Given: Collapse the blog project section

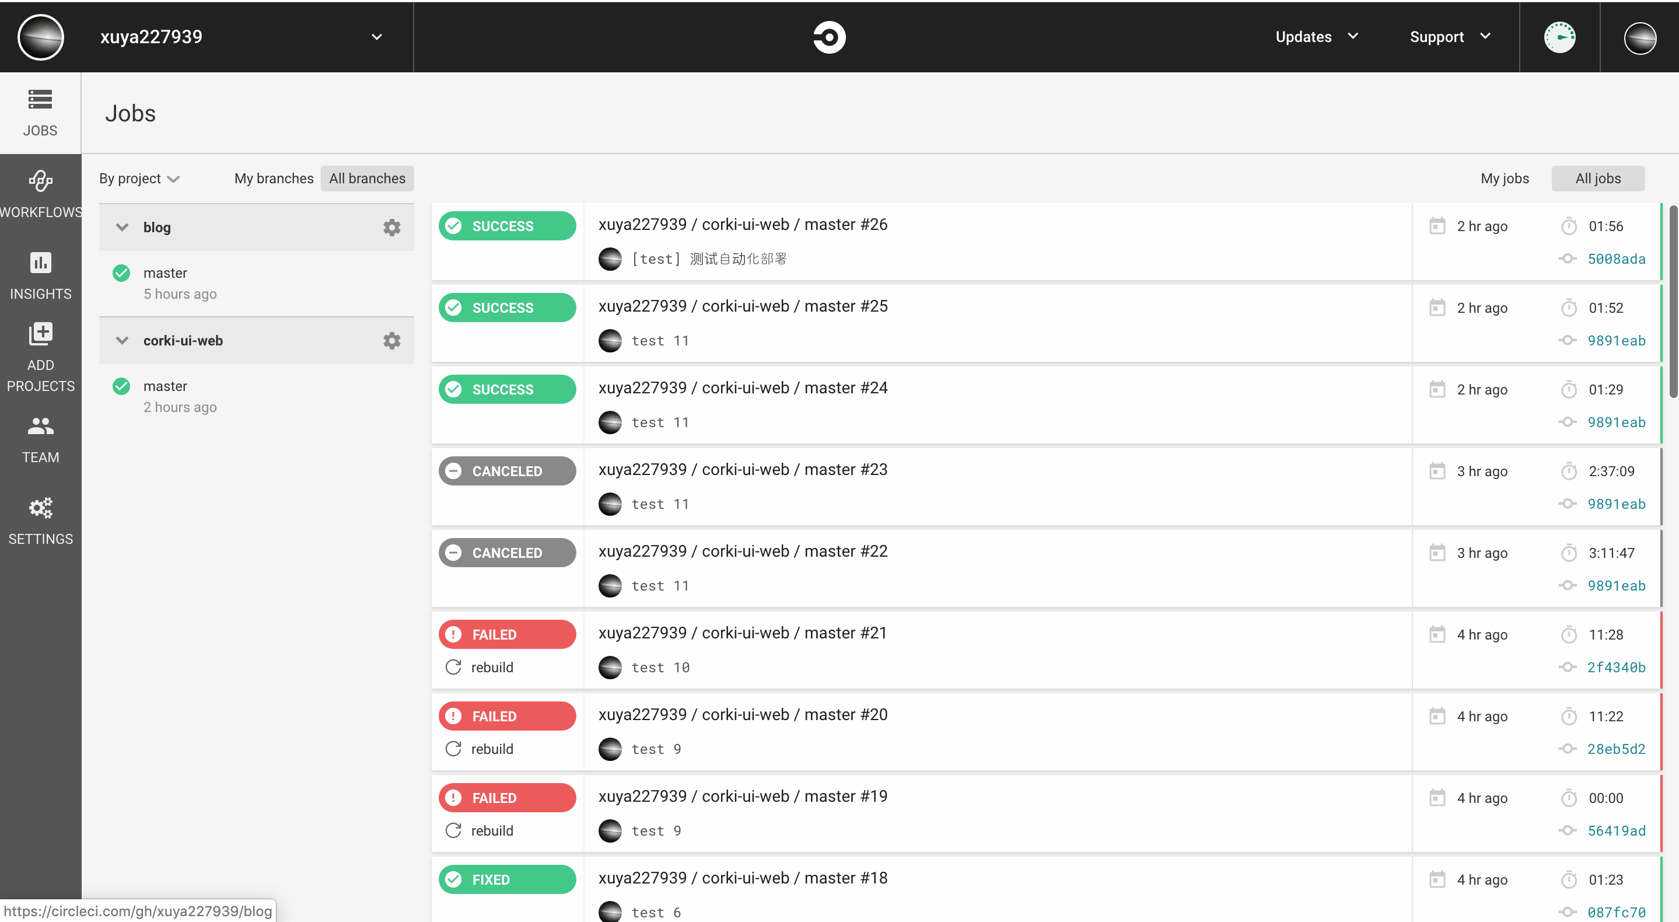Looking at the screenshot, I should coord(122,228).
